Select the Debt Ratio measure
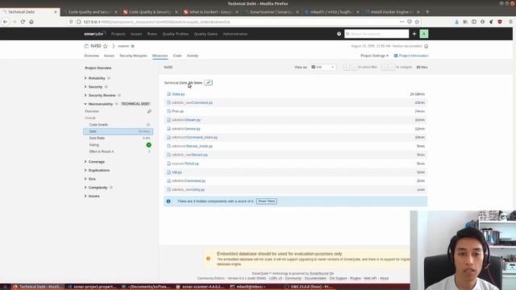Screen dimensions: 516x290 [x=118, y=138]
